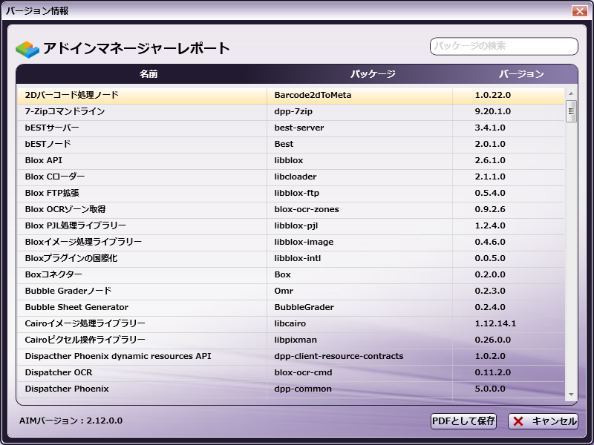Sort by the バージョン column header
Viewport: 594px width, 445px height.
[x=520, y=74]
